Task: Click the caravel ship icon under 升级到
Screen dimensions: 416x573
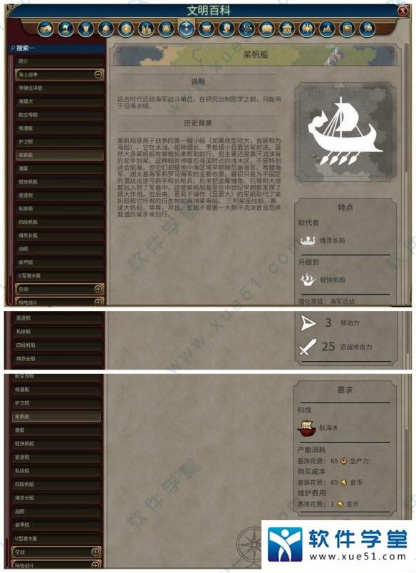Action: click(308, 280)
